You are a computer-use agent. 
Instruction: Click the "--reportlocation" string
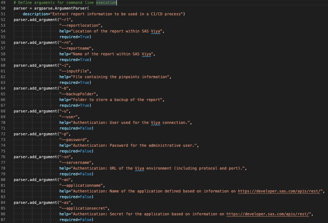[x=81, y=25]
